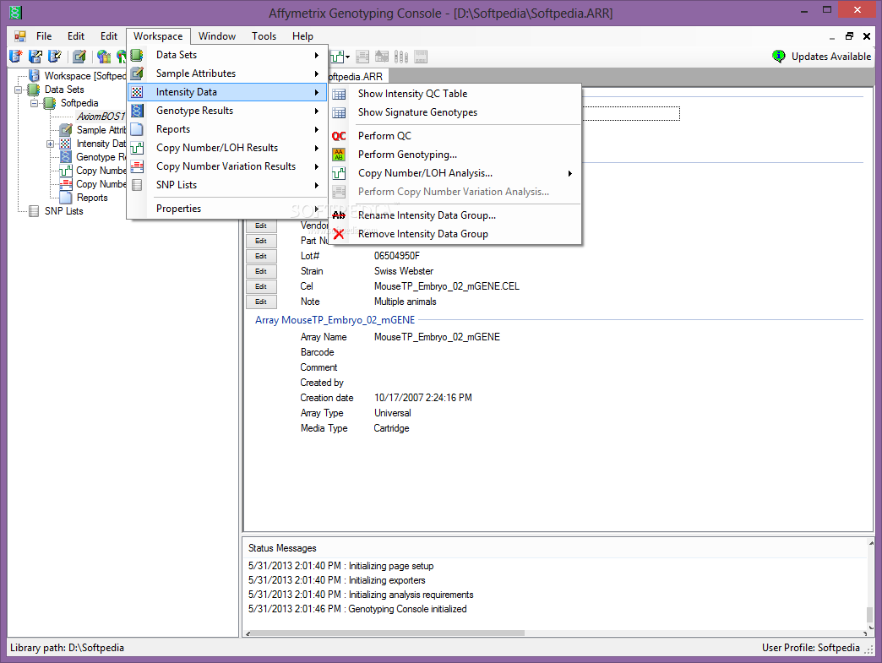Screen dimensions: 882x663
Task: Click the globe data set toolbar icon
Action: (x=104, y=57)
